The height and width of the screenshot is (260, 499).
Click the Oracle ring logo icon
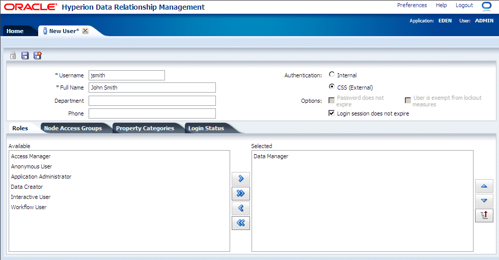[487, 6]
